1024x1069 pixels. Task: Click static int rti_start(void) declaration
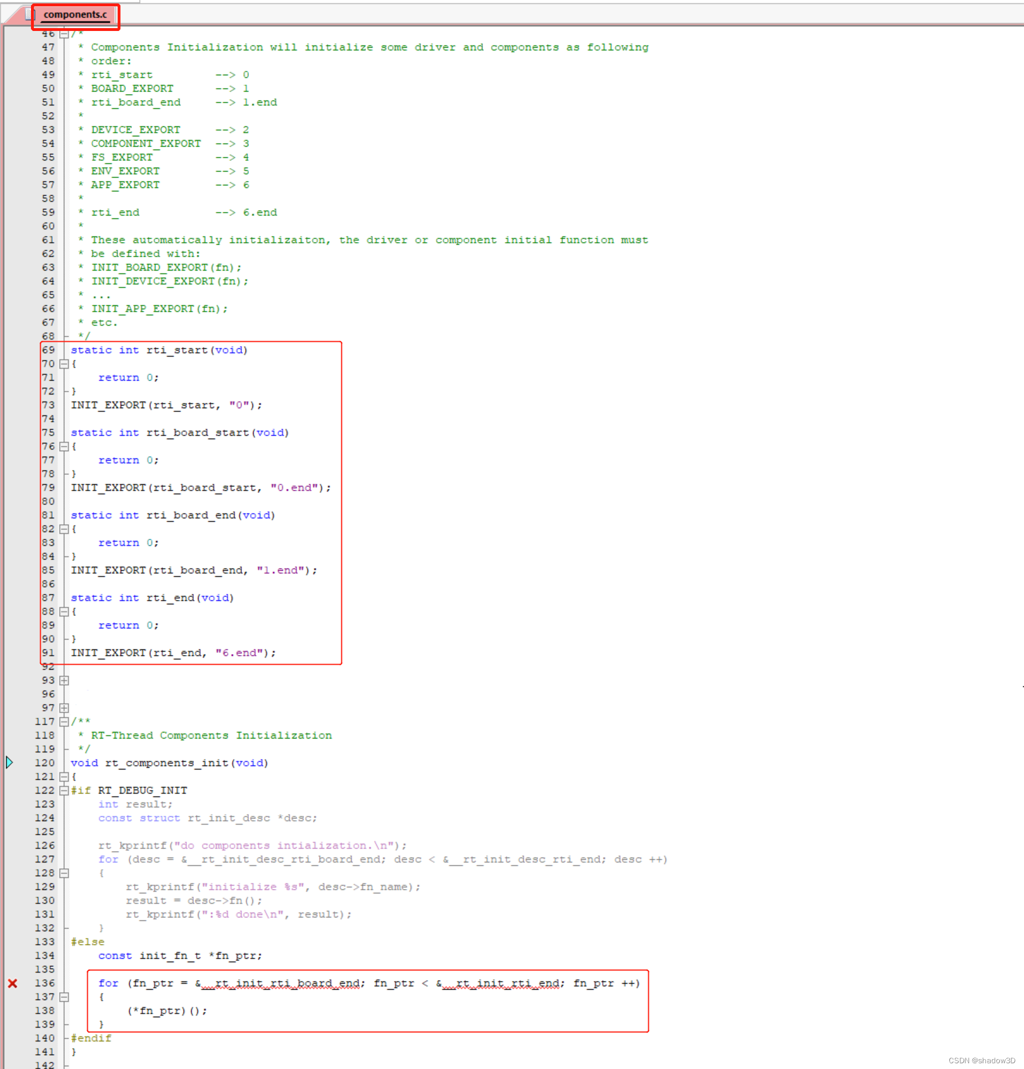pyautogui.click(x=159, y=350)
